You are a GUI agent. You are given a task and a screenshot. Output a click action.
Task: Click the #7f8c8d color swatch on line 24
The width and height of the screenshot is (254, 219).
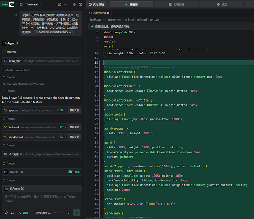[x=148, y=105]
